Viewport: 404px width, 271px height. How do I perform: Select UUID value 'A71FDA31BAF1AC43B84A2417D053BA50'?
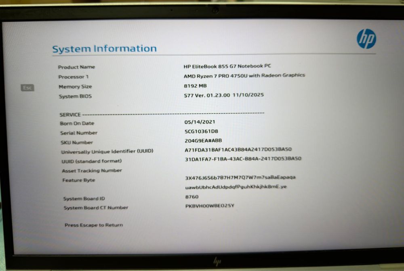238,149
